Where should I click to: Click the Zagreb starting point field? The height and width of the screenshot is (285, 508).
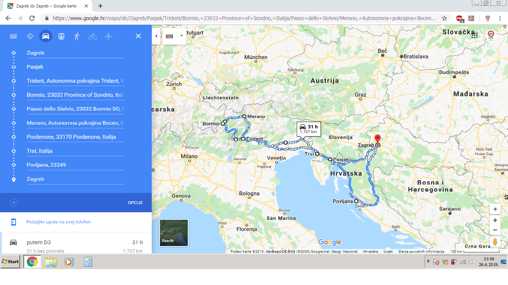pyautogui.click(x=75, y=53)
